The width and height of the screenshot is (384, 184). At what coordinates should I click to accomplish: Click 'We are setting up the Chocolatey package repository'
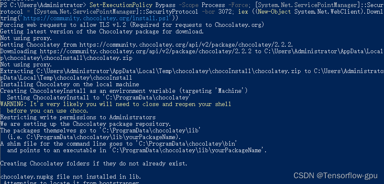(x=85, y=124)
